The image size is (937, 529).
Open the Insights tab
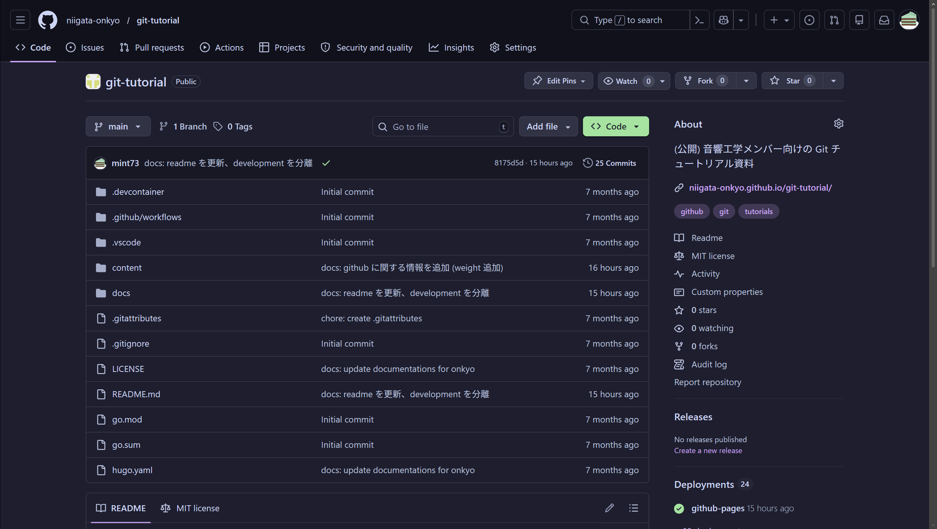pos(451,48)
